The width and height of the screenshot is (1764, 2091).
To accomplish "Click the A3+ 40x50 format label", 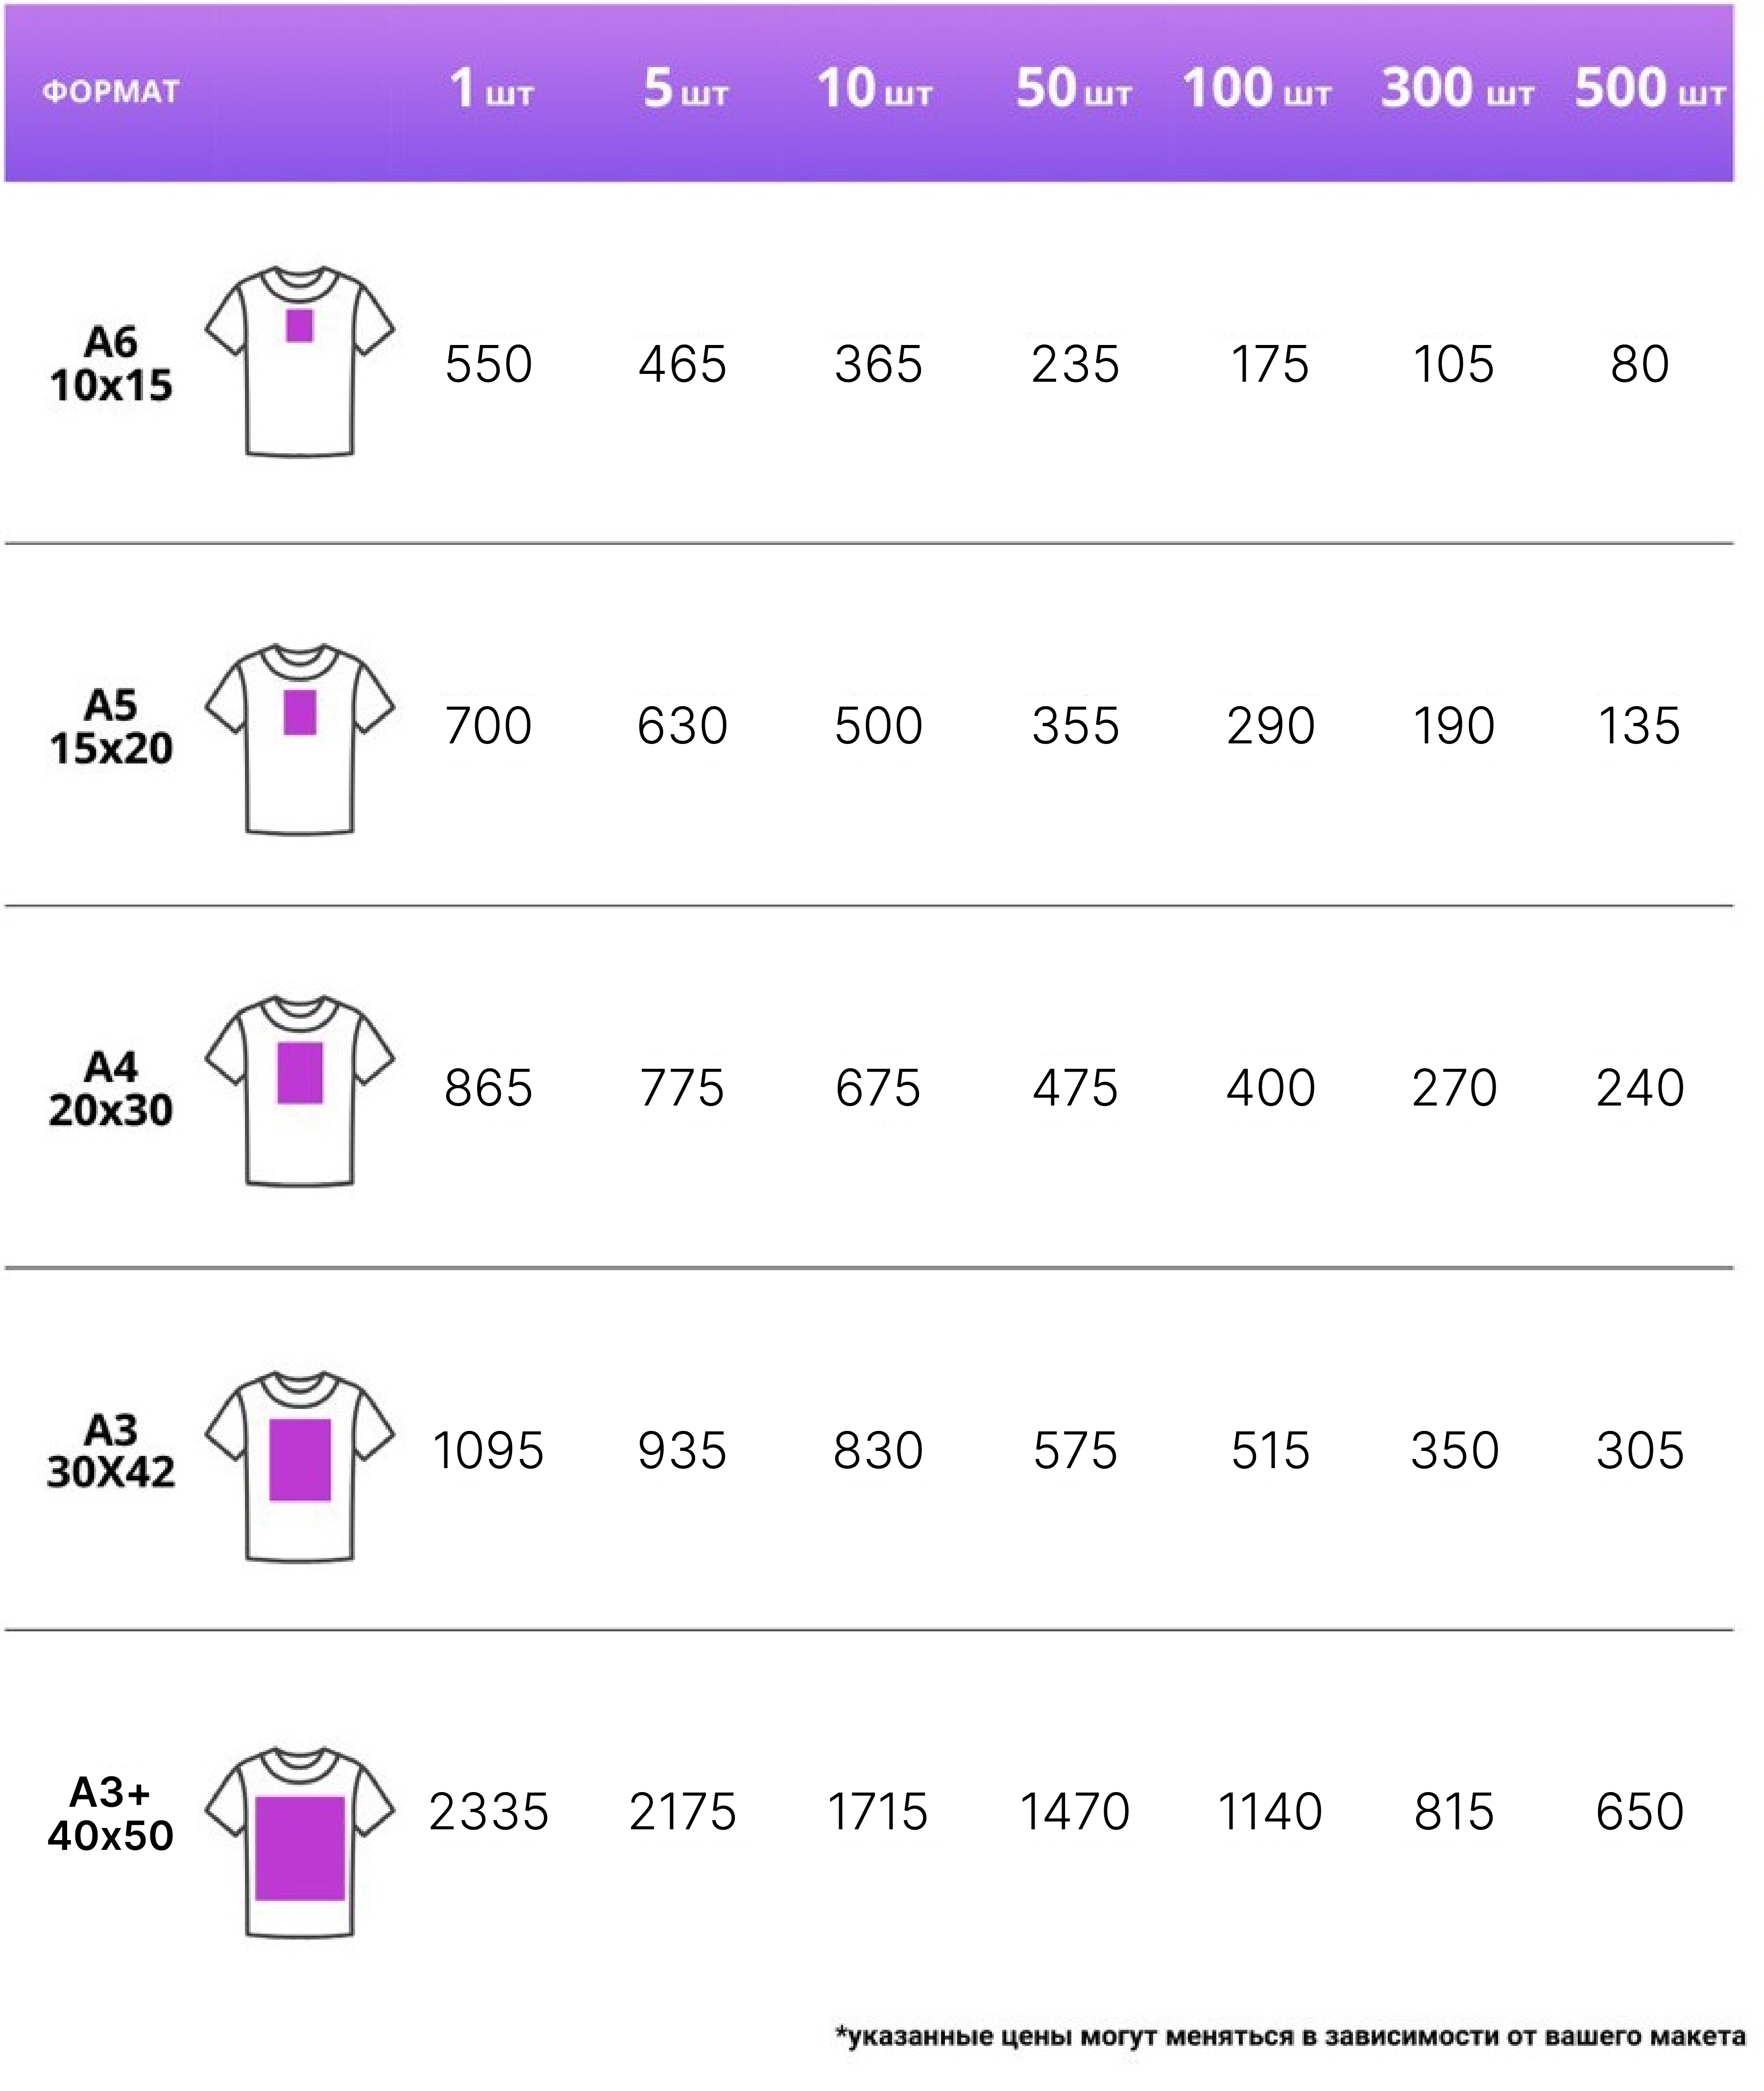I will coord(111,1814).
